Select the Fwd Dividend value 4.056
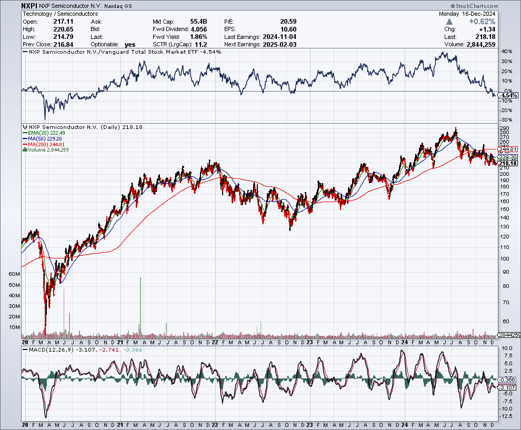 (x=199, y=29)
